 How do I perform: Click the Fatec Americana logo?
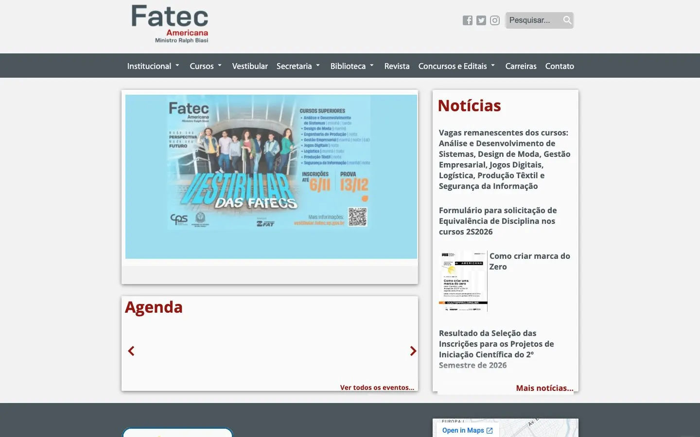click(170, 24)
